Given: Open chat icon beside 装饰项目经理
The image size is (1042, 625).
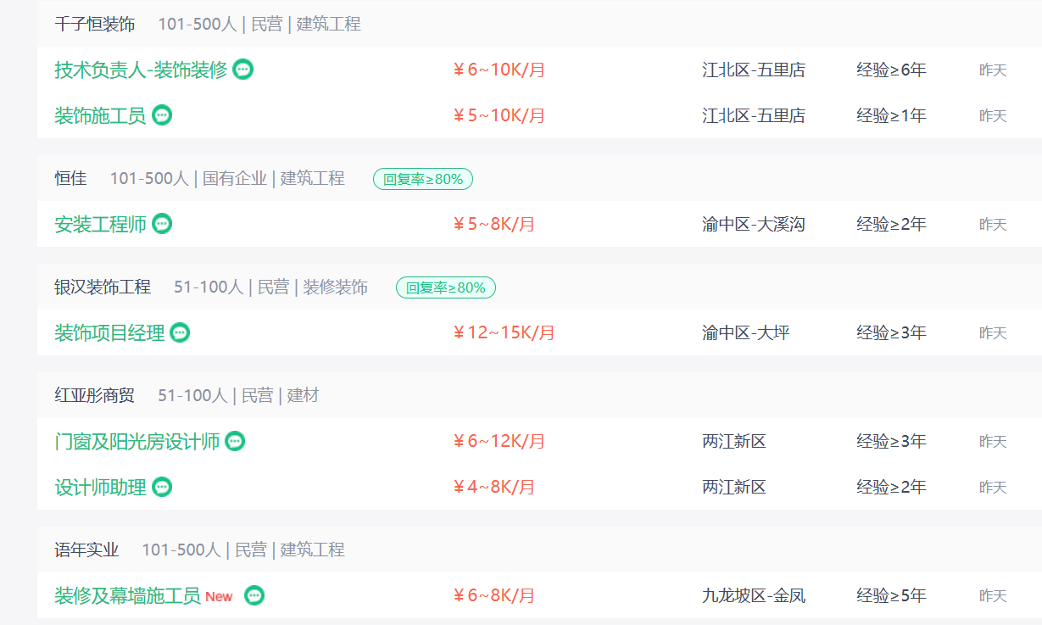Looking at the screenshot, I should point(180,332).
